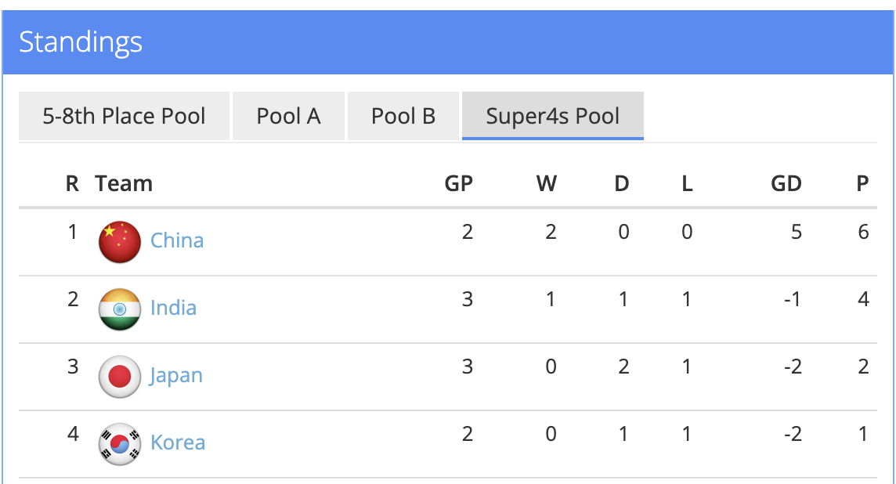Select the Pool B tab
Viewport: 896px width, 484px height.
click(403, 117)
